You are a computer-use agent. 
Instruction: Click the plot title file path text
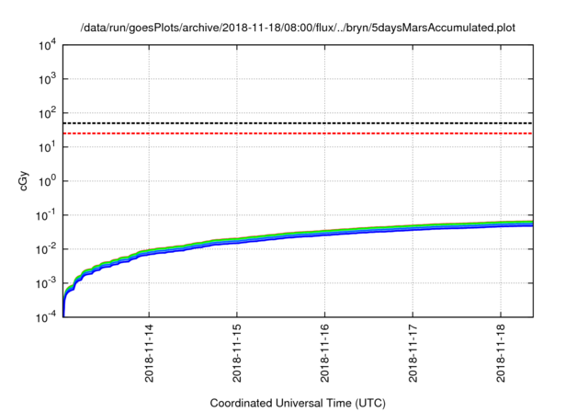298,28
